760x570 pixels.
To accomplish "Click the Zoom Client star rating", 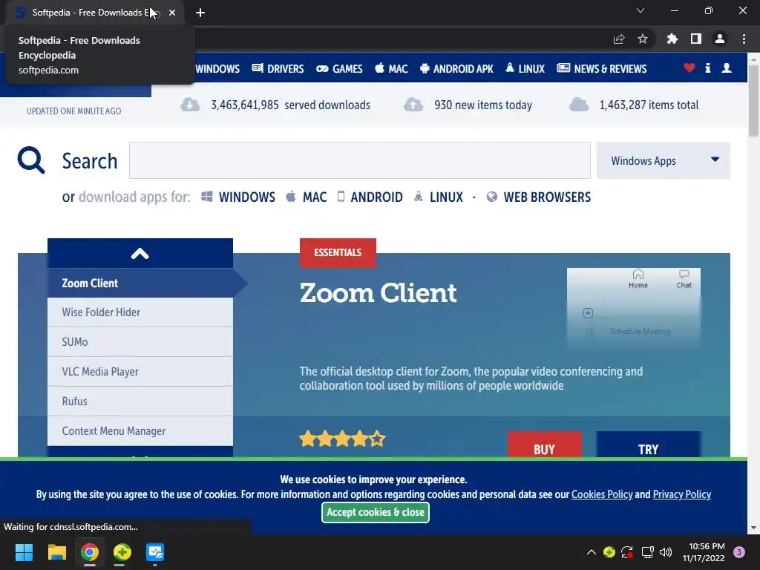I will (342, 439).
